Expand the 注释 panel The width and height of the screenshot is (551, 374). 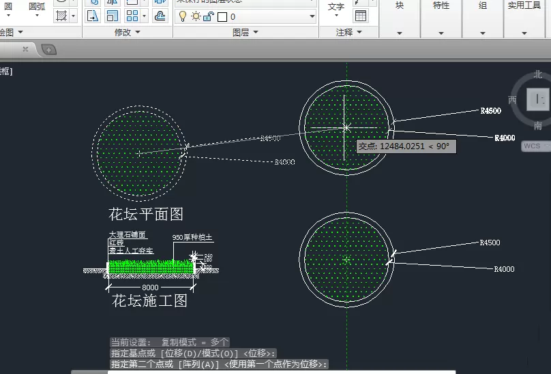pos(348,32)
